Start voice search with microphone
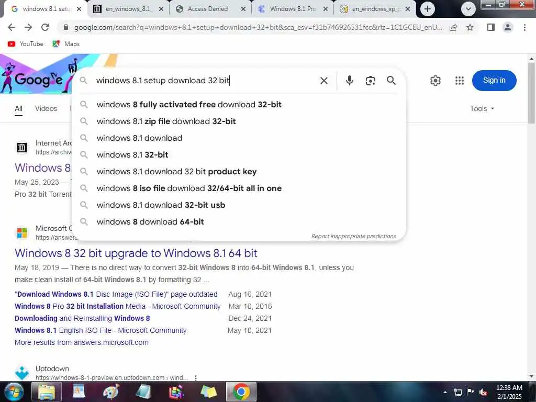 click(x=349, y=81)
